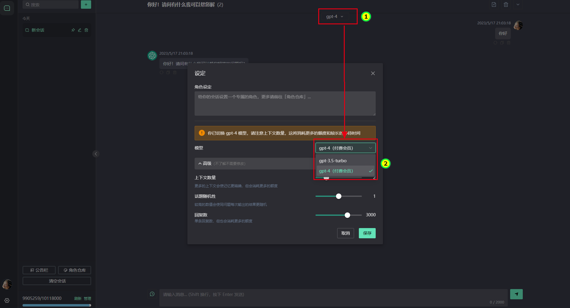Click 清空会话 to clear conversations
This screenshot has height=308, width=570.
click(57, 281)
